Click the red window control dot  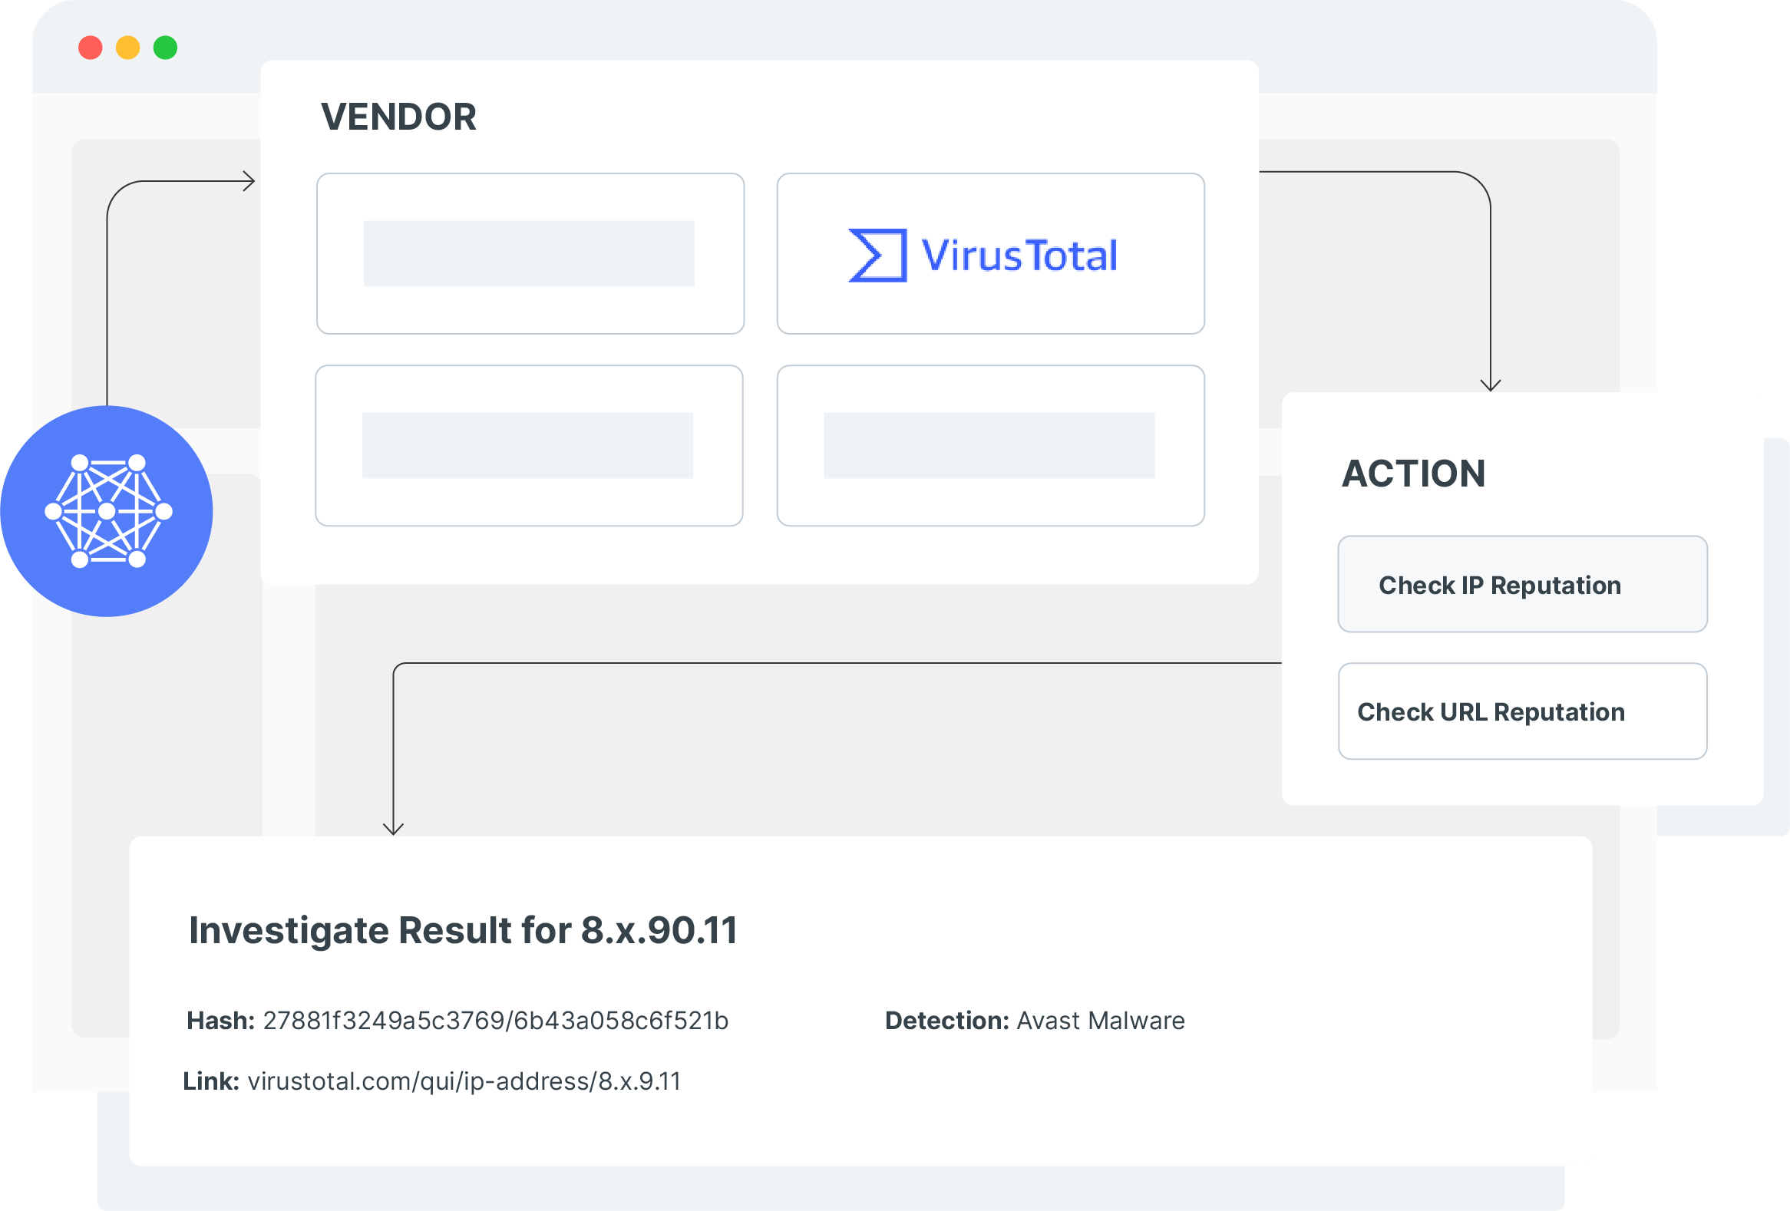91,48
